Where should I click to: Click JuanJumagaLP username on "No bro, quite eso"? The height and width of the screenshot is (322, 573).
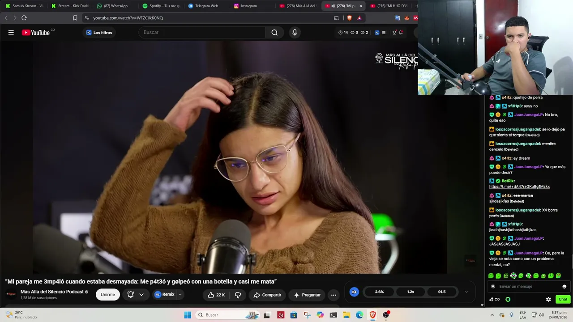528,115
